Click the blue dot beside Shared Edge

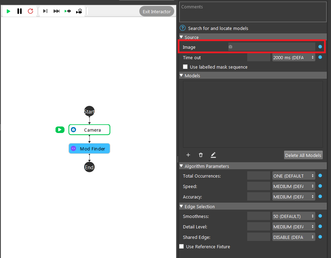pos(320,237)
